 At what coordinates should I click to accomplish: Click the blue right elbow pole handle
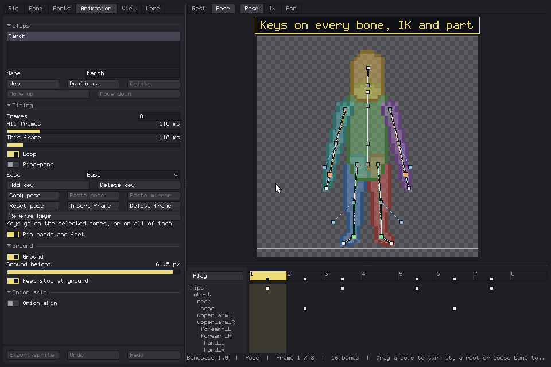[410, 167]
